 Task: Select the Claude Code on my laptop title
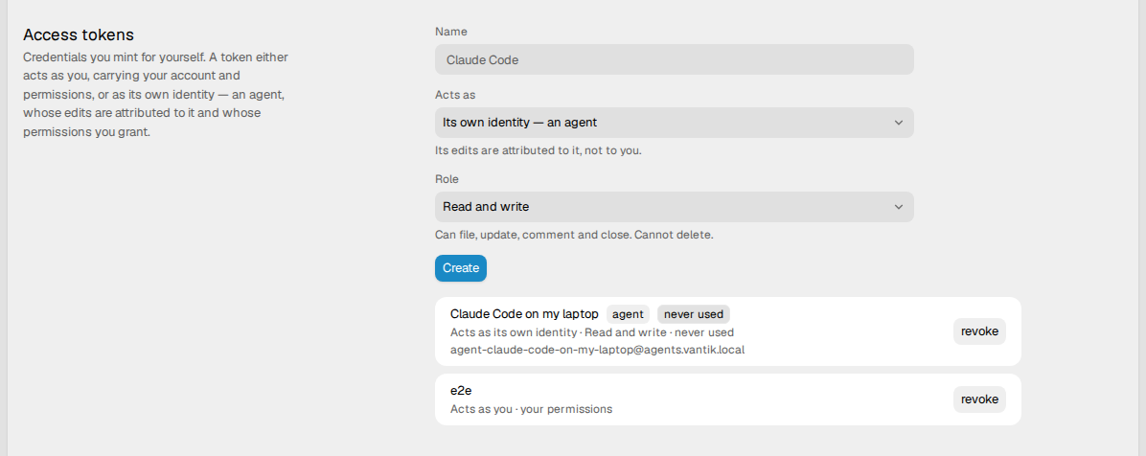tap(524, 314)
